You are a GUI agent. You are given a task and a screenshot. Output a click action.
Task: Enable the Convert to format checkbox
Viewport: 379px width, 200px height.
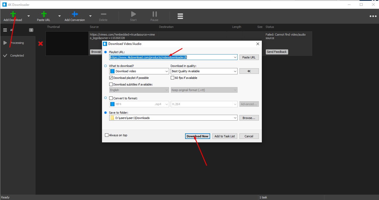click(x=111, y=98)
